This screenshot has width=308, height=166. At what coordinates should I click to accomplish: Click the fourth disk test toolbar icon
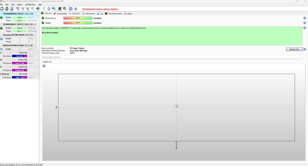tap(32, 9)
